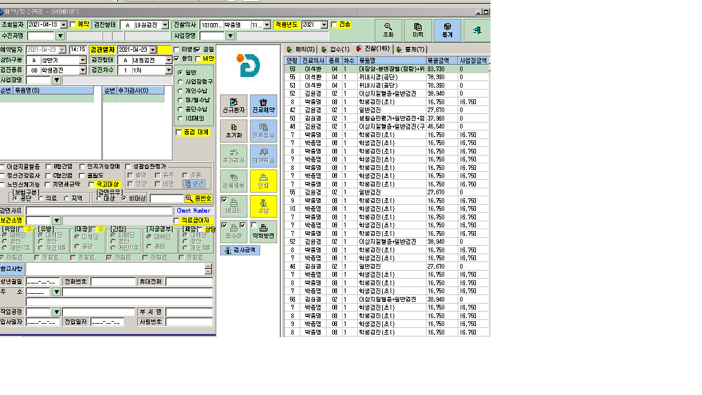Click the 조회 search magnifier button

click(388, 30)
